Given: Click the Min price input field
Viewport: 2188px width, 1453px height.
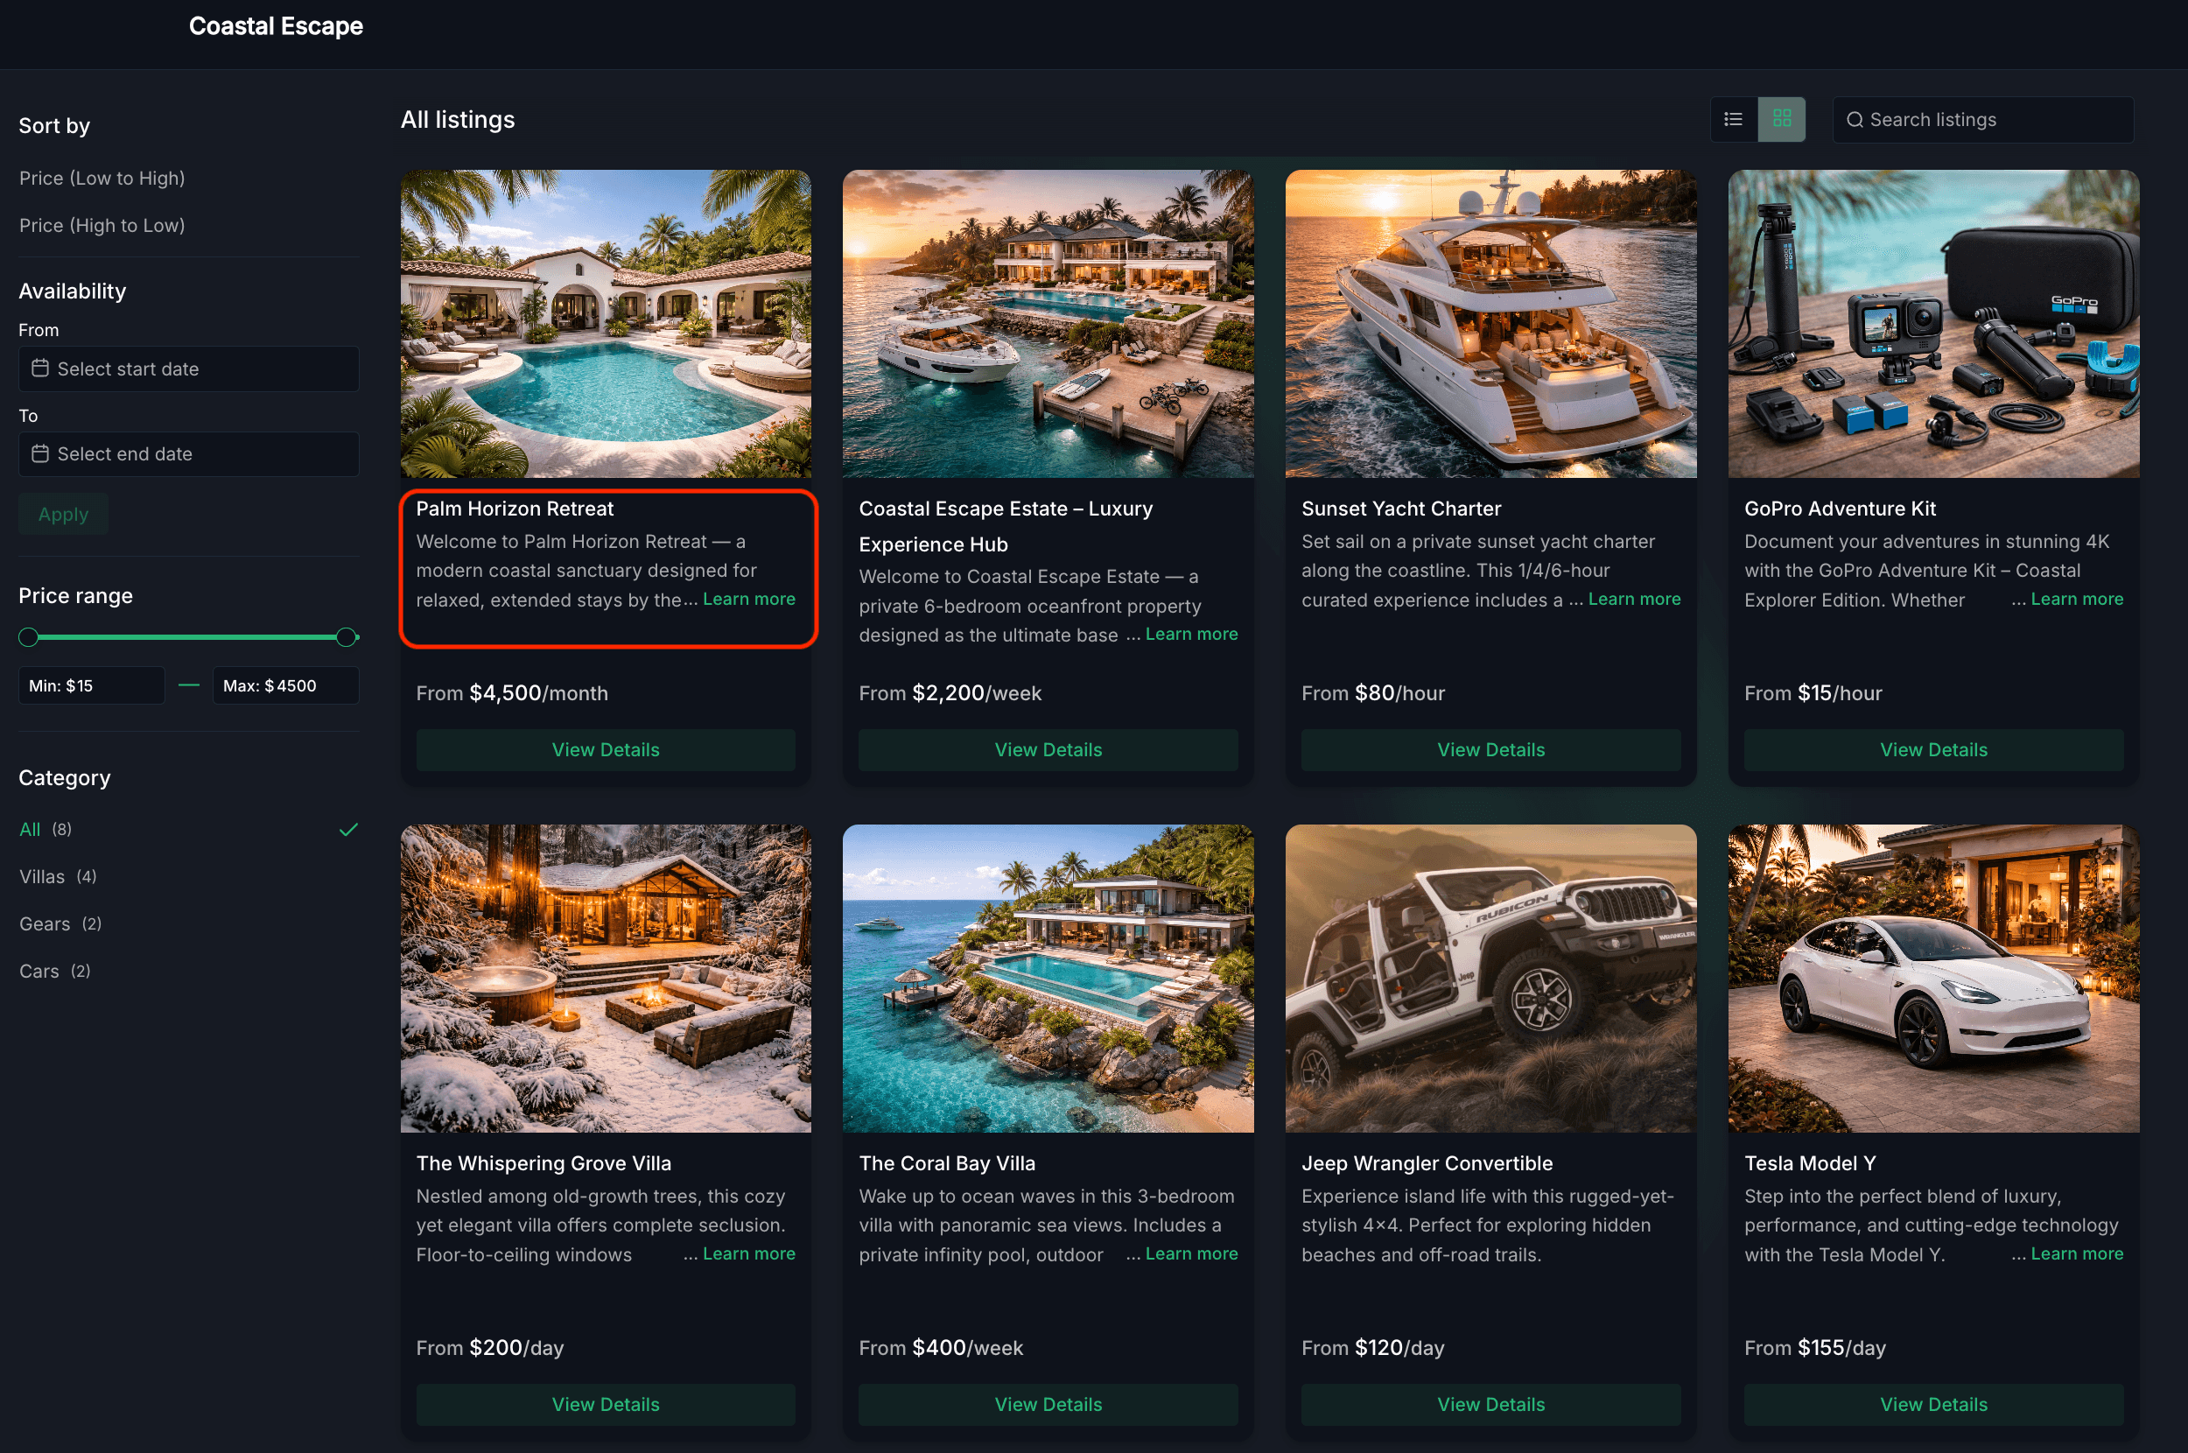Looking at the screenshot, I should 92,685.
